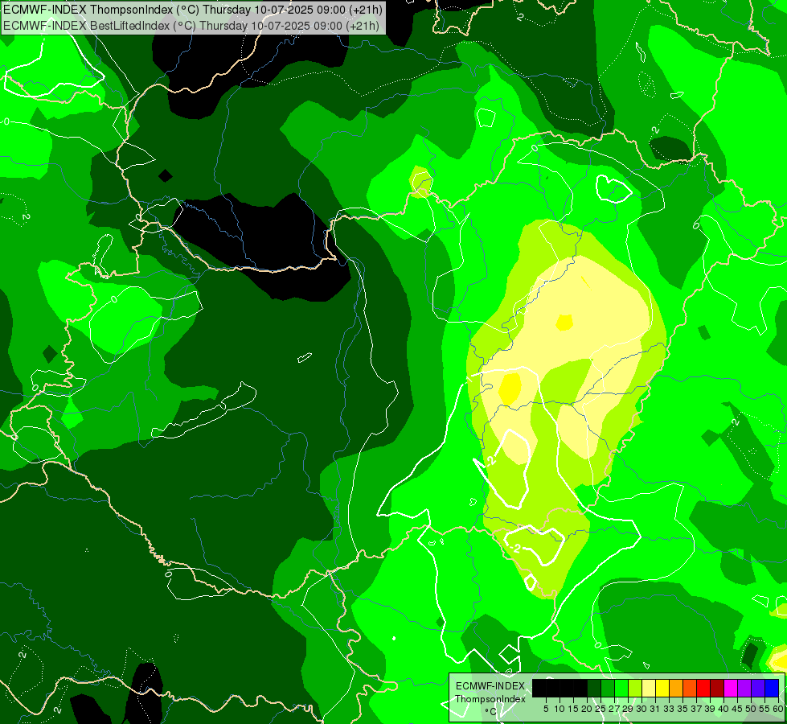Screen dimensions: 787x724
Task: Click the black legend swatch between 15 and 20
Action: point(580,689)
